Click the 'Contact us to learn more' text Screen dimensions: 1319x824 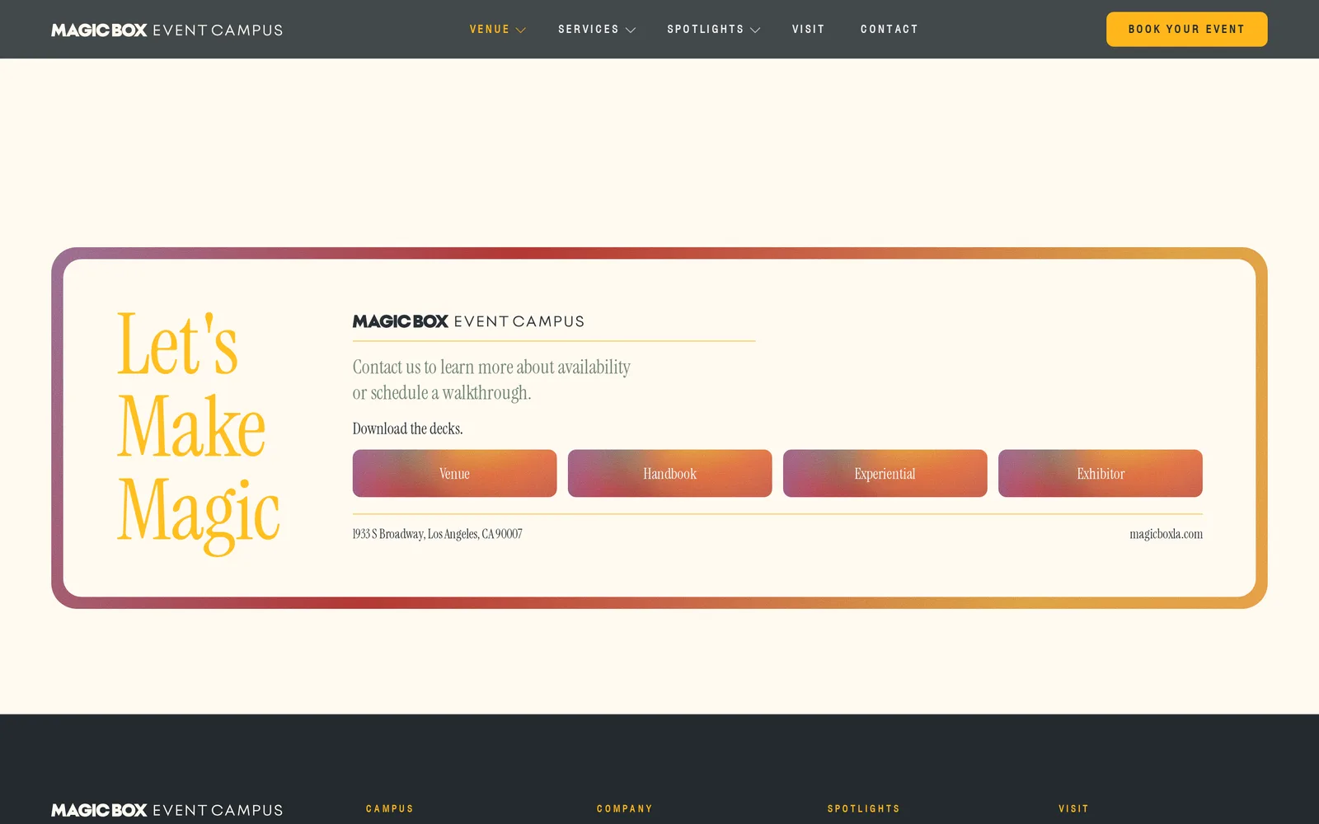(x=491, y=380)
